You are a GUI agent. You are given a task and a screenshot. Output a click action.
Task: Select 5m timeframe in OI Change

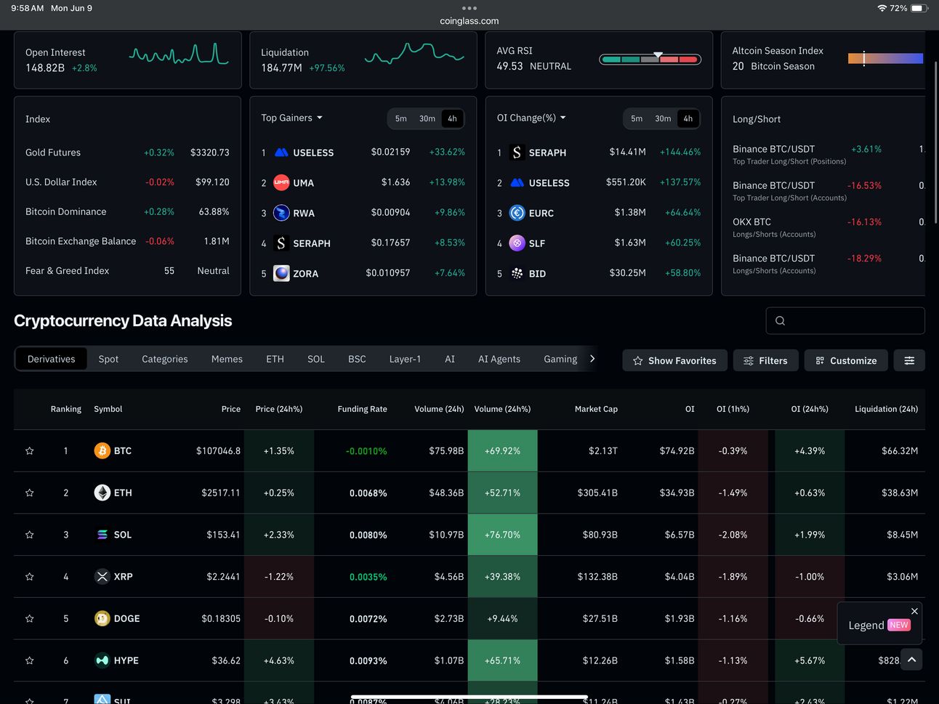[637, 118]
